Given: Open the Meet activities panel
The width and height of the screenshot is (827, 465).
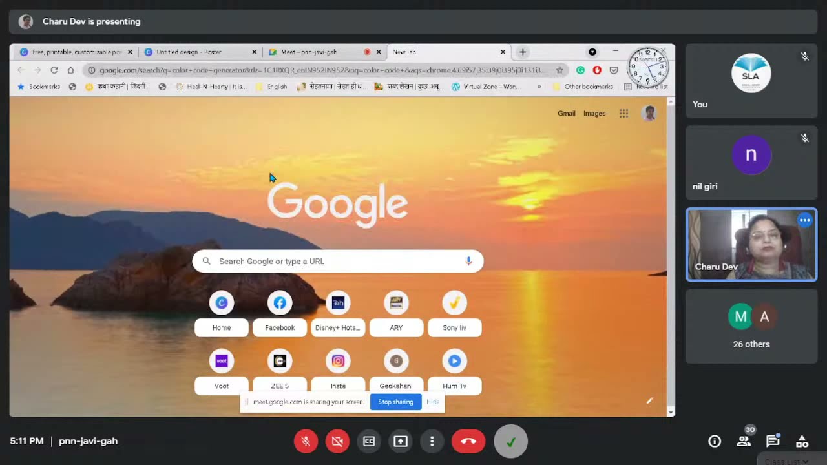Looking at the screenshot, I should (802, 441).
